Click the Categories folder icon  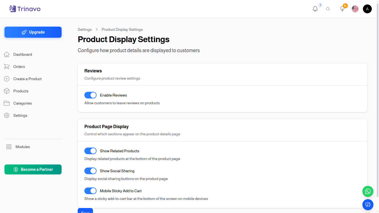click(x=7, y=103)
